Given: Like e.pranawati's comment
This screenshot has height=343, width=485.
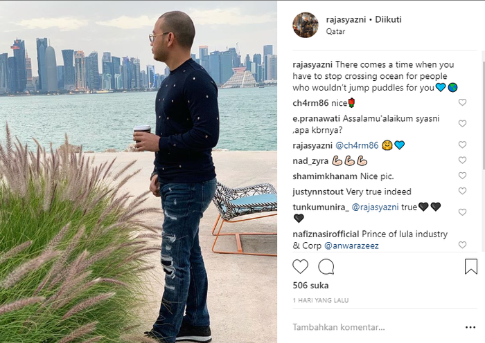Looking at the screenshot, I should [462, 124].
